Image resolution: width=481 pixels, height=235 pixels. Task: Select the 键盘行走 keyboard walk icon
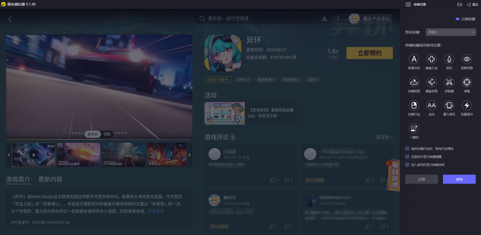click(x=431, y=60)
